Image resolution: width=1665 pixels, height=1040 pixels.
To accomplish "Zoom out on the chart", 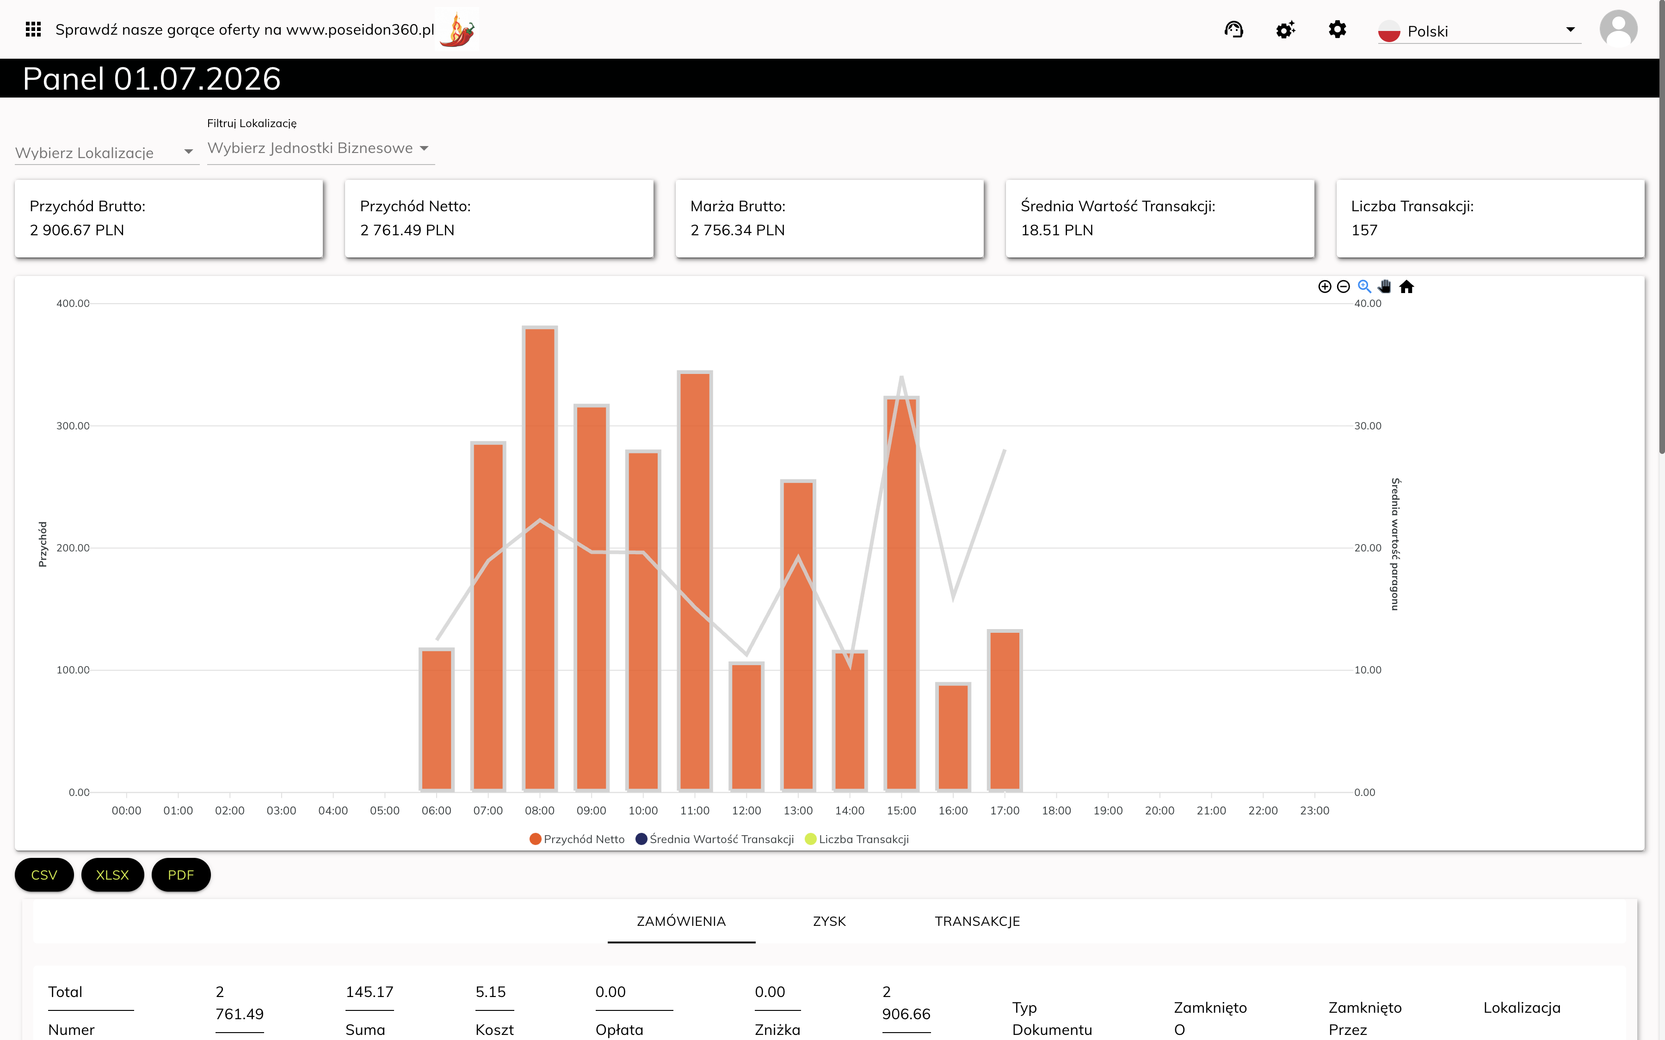I will tap(1343, 287).
